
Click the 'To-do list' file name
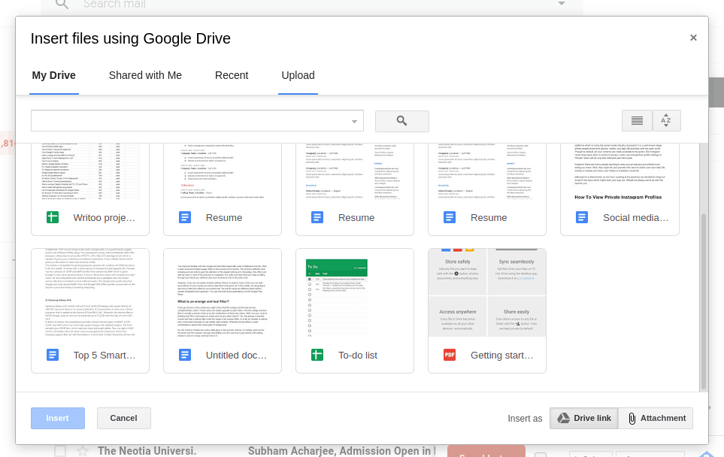click(x=358, y=356)
